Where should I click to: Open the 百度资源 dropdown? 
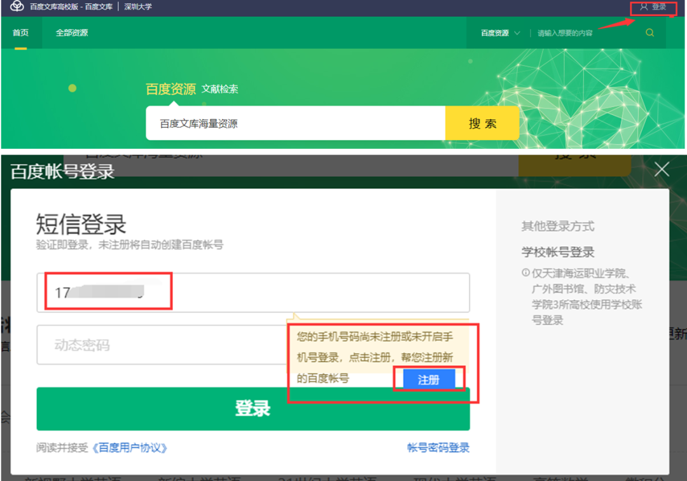click(x=499, y=32)
